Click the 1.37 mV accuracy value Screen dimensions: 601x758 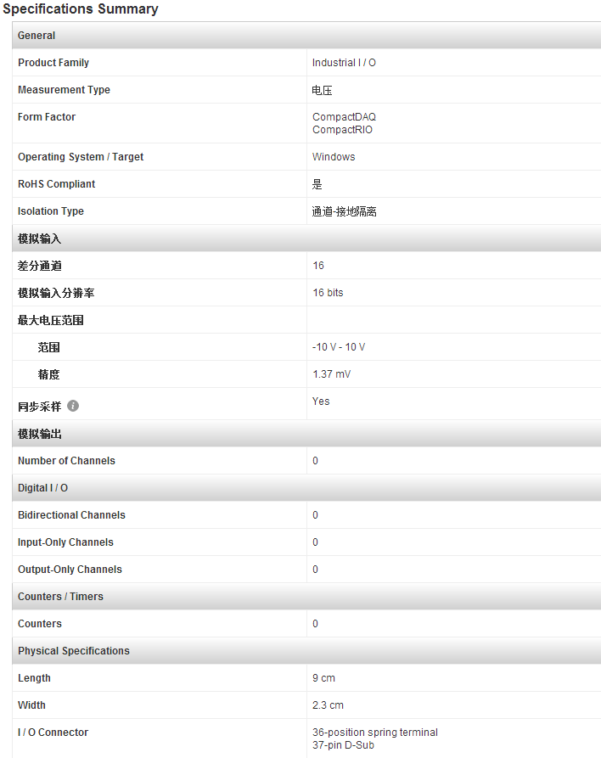[332, 374]
